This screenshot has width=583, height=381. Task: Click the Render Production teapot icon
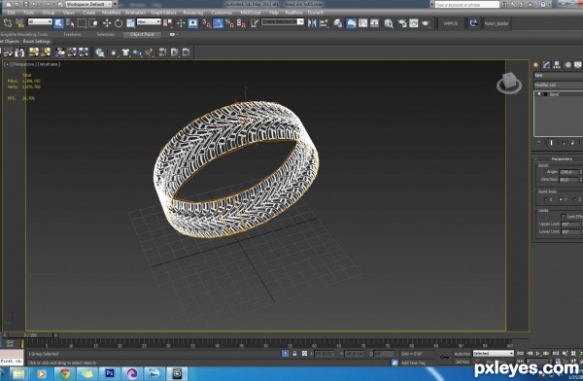point(426,23)
